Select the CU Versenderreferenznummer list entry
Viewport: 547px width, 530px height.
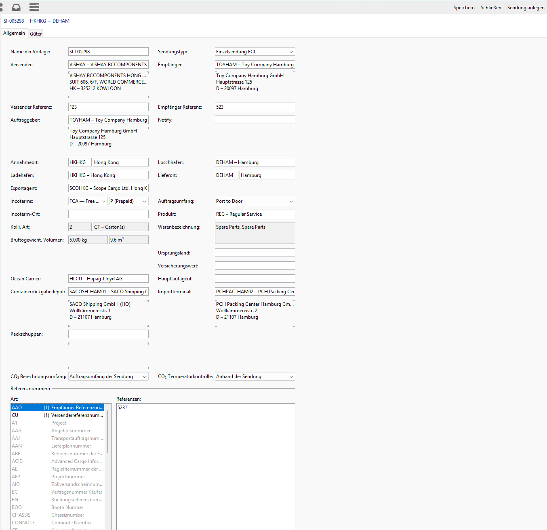(57, 415)
